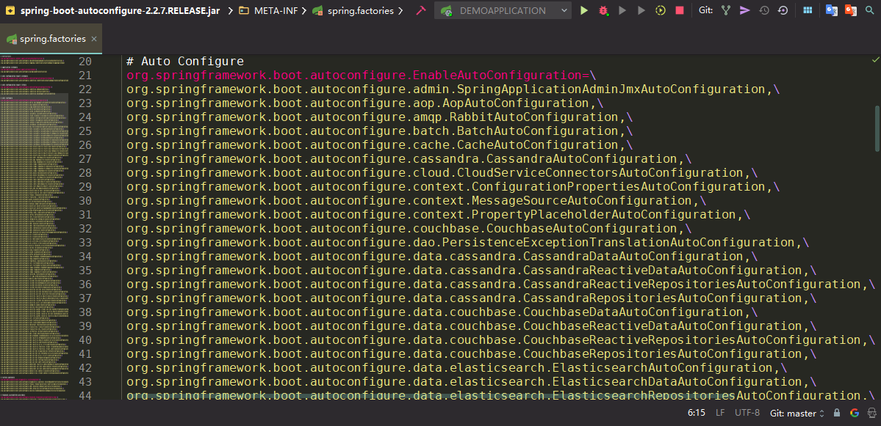
Task: Click the Google icon in status bar
Action: click(x=855, y=413)
